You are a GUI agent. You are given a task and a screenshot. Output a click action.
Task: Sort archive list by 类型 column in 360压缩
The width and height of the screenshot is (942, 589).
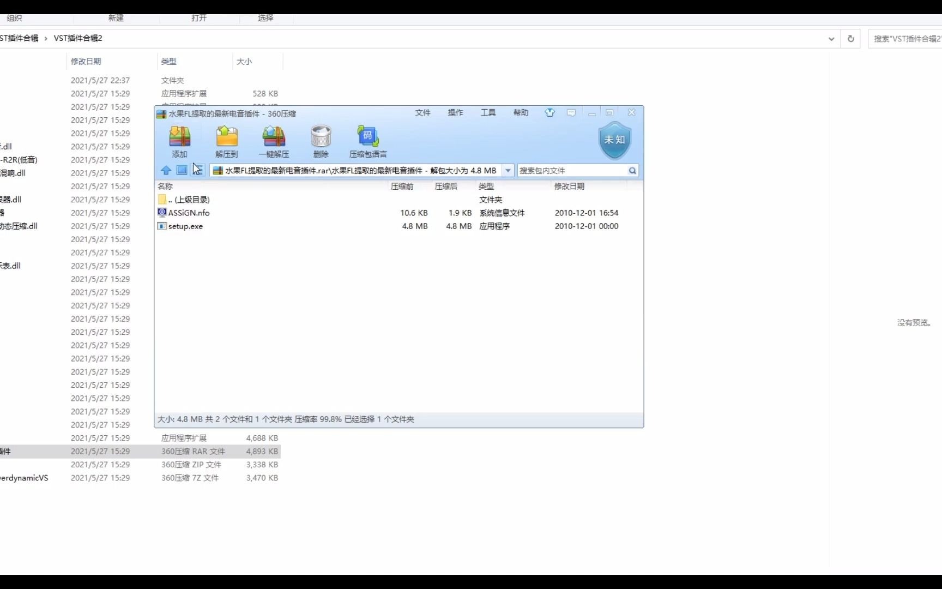coord(486,187)
